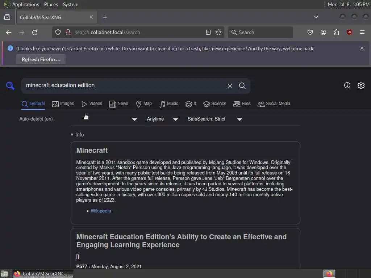
Task: Click the Firefox toolbar Search box
Action: coord(260,32)
